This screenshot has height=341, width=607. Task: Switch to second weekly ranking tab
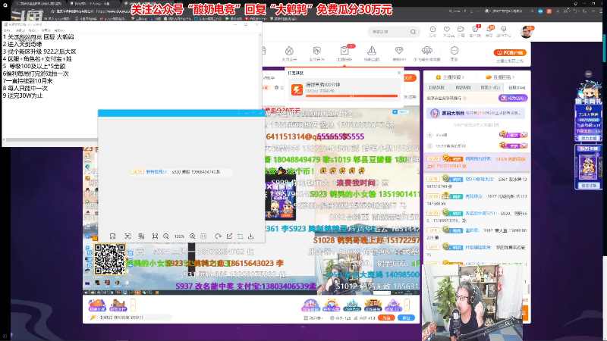click(463, 88)
